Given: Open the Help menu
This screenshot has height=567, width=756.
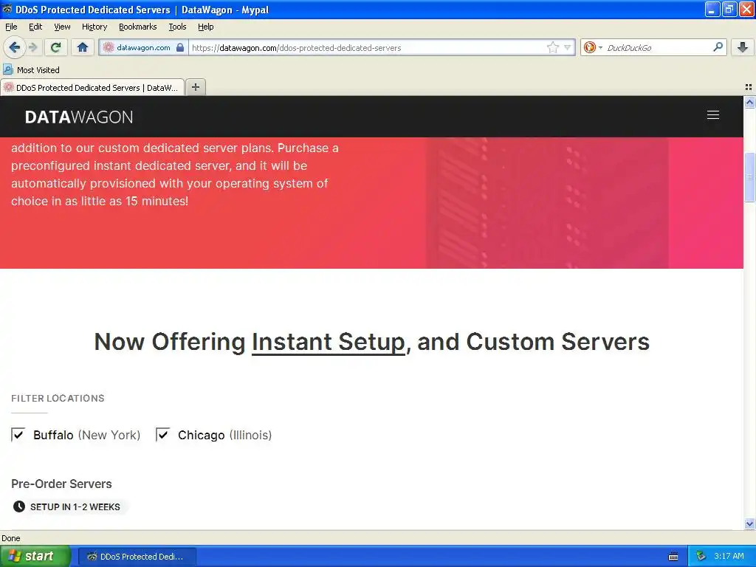Looking at the screenshot, I should (x=205, y=27).
